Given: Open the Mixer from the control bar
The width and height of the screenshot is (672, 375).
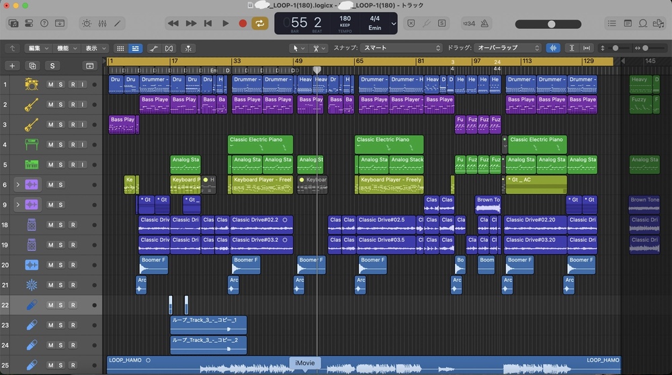Looking at the screenshot, I should point(102,23).
